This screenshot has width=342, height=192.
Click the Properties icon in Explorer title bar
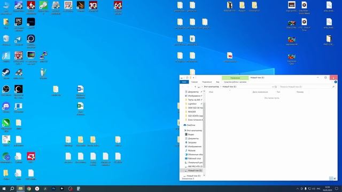click(x=187, y=78)
